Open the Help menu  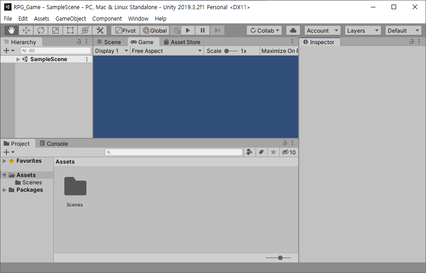coord(160,18)
